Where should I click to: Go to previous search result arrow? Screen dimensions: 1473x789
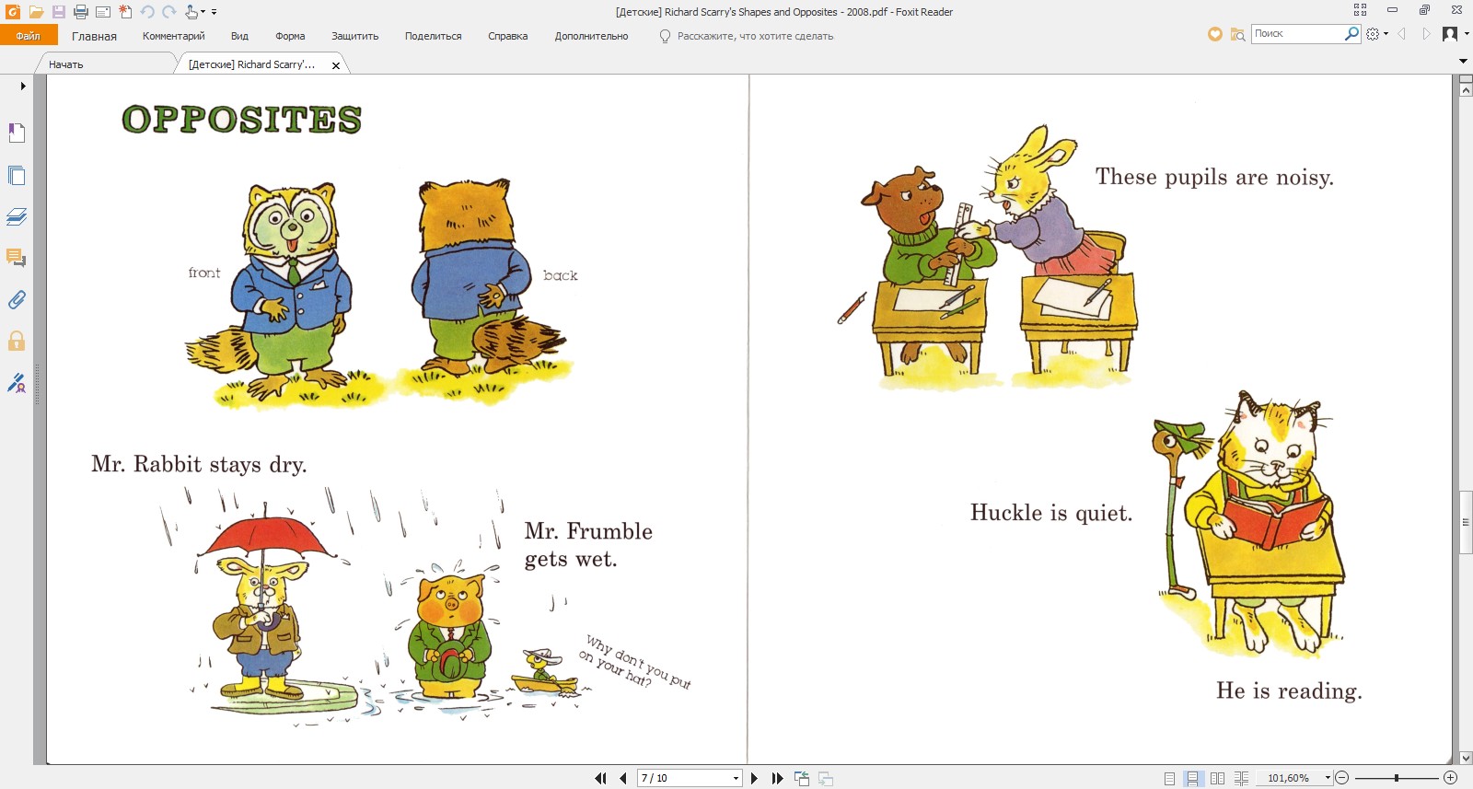coord(1402,34)
